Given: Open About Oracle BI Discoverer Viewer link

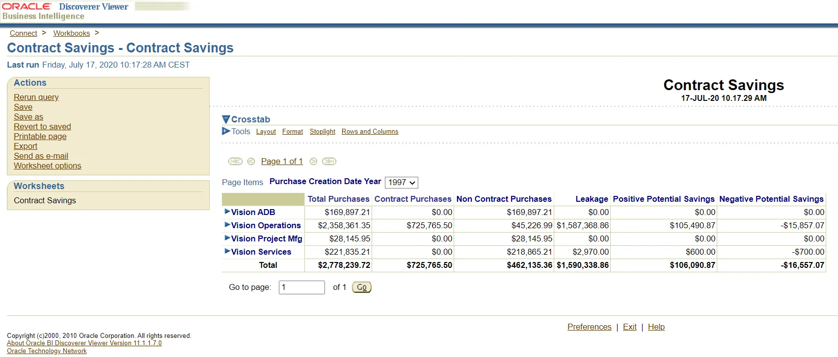Looking at the screenshot, I should pyautogui.click(x=84, y=343).
